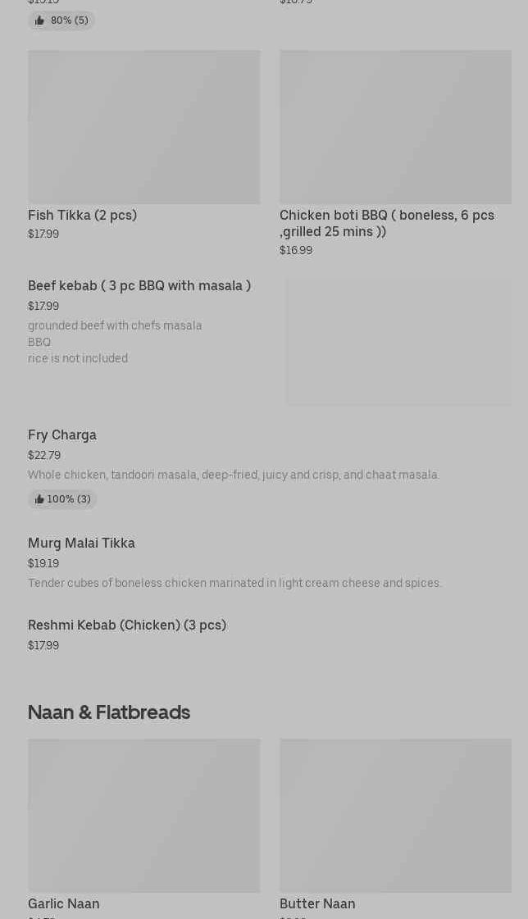Image resolution: width=528 pixels, height=919 pixels.
Task: Select Beef kebab (3 pc BBQ) title
Action: [x=139, y=285]
